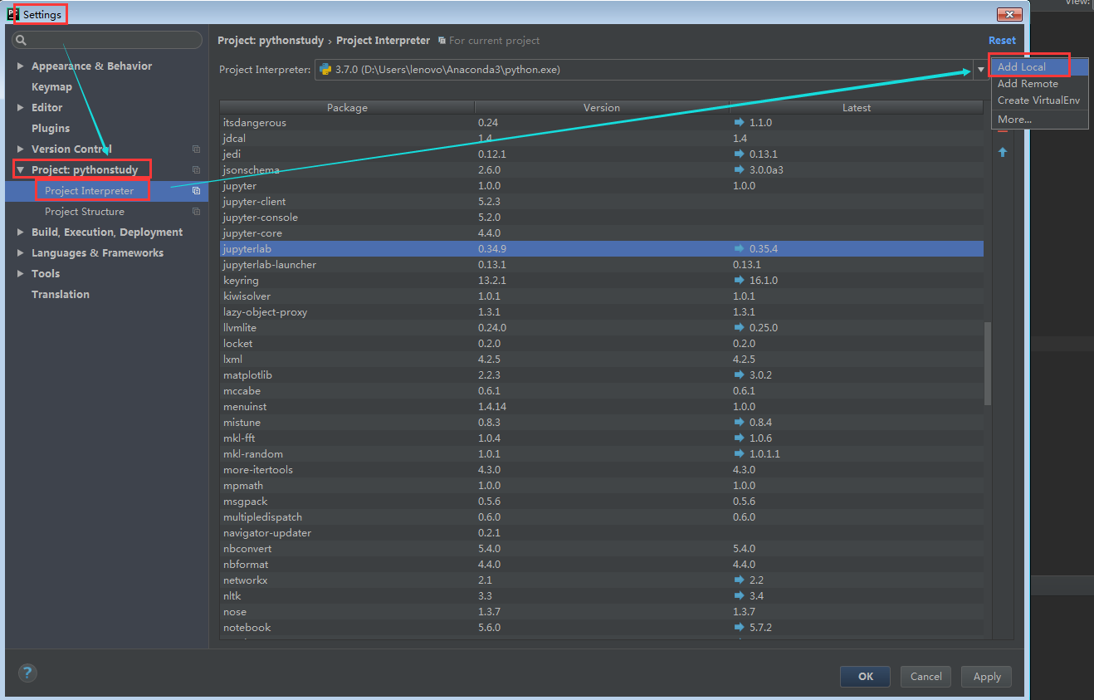1094x700 pixels.
Task: Click the update arrow icon for itsdangerous
Action: [x=740, y=122]
